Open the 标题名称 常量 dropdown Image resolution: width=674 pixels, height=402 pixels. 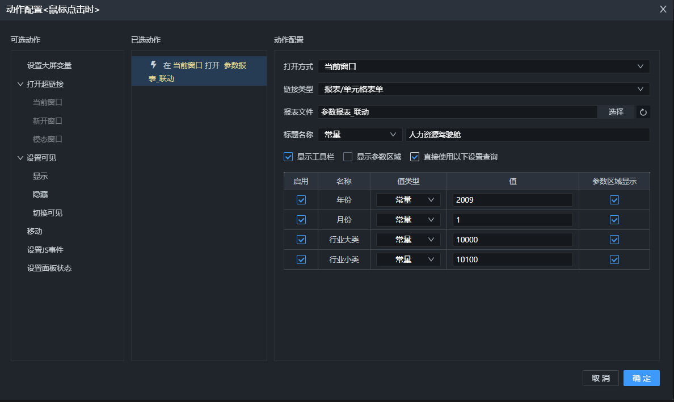(x=360, y=135)
